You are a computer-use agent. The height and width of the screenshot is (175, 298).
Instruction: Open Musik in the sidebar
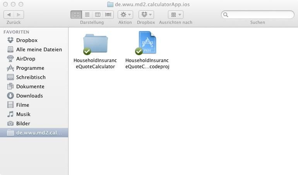pyautogui.click(x=34, y=114)
